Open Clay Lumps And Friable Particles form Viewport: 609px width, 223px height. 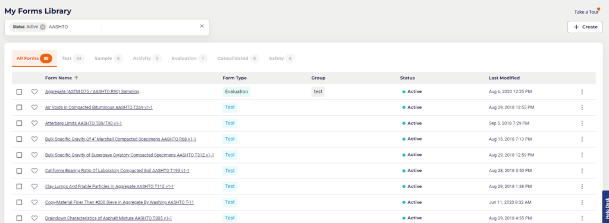coord(109,186)
